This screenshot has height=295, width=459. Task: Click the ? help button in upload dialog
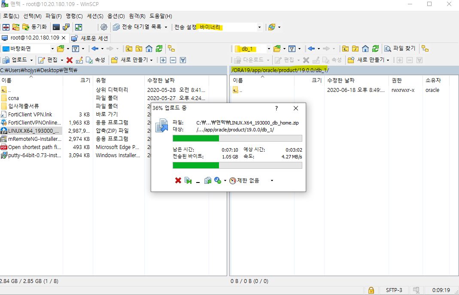click(x=277, y=108)
